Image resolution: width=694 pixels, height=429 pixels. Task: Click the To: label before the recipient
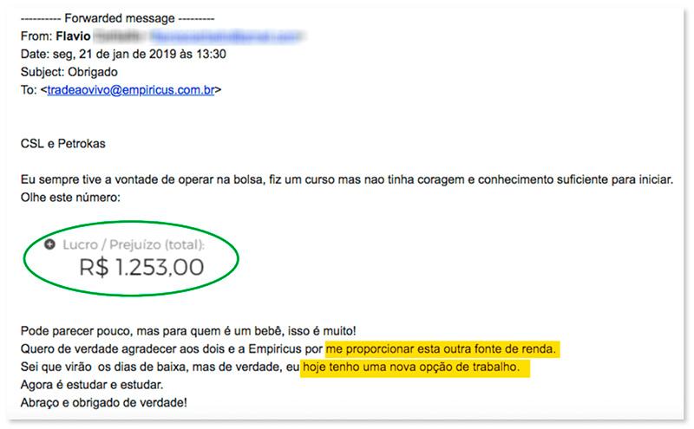(28, 90)
